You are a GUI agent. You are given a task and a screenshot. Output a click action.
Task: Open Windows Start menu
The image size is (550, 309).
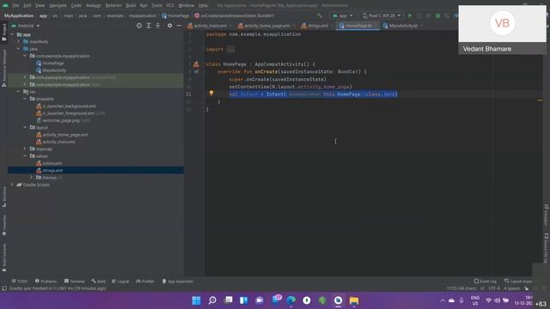[x=197, y=300]
